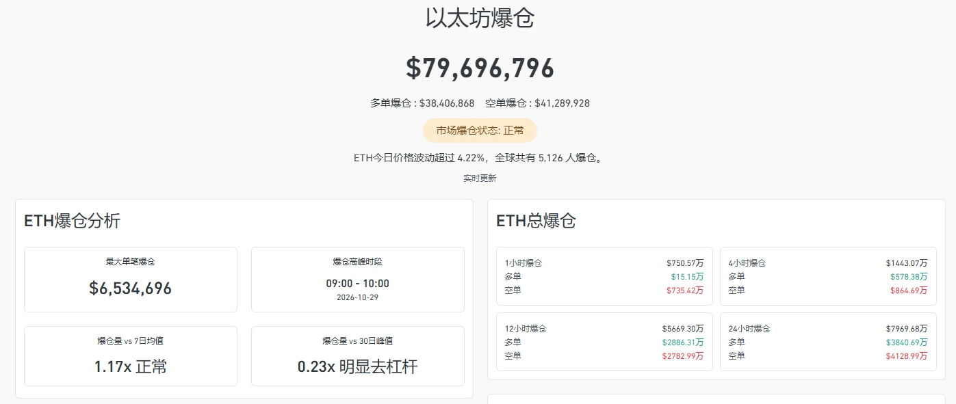Click the 以太坊爆仓 page title
The image size is (956, 404).
point(480,18)
